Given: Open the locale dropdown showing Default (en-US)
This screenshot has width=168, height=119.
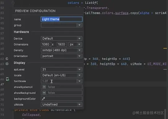Looking at the screenshot, I should pyautogui.click(x=62, y=75).
